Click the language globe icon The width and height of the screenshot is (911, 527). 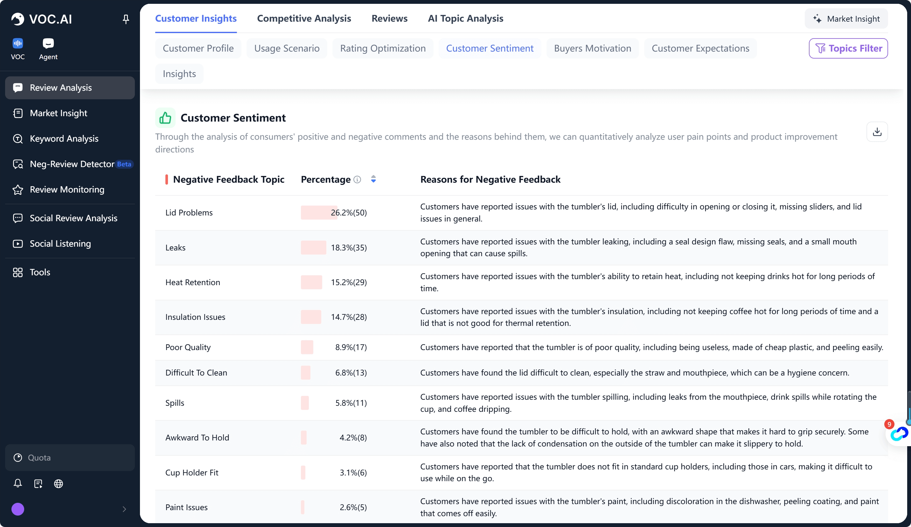click(x=59, y=483)
